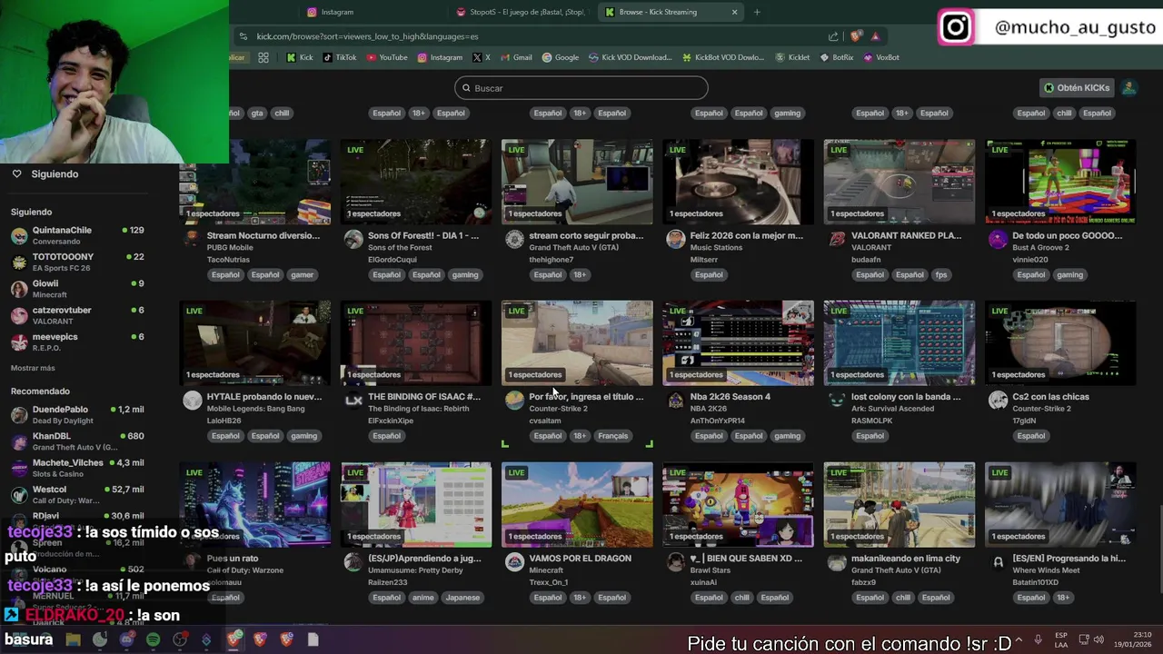Select the anime tag under Raiizen233
Image resolution: width=1163 pixels, height=654 pixels.
[422, 598]
